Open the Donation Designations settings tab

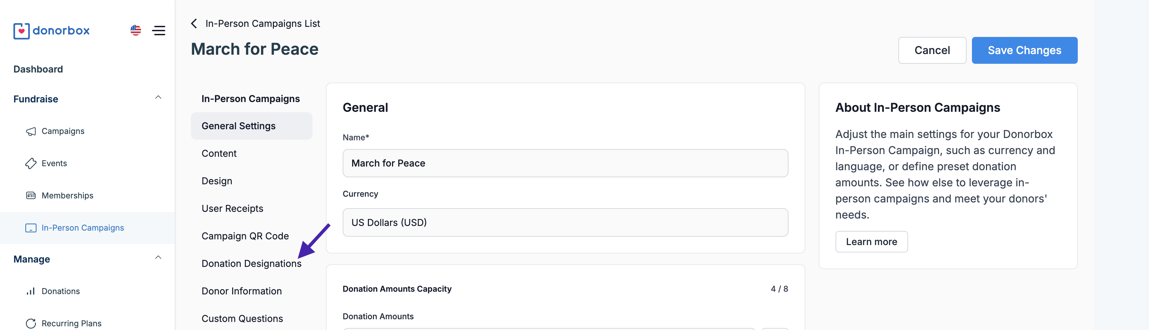[x=251, y=264]
